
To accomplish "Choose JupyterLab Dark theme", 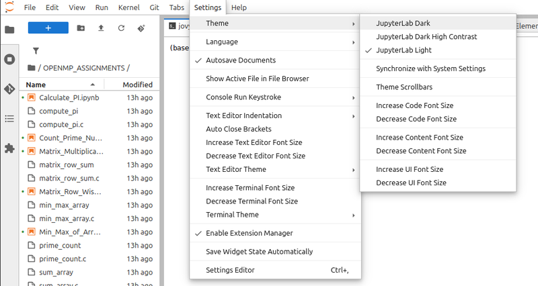I will [x=403, y=23].
